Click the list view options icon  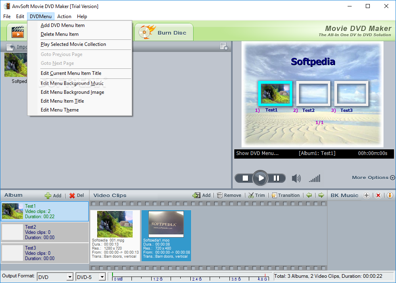(224, 46)
